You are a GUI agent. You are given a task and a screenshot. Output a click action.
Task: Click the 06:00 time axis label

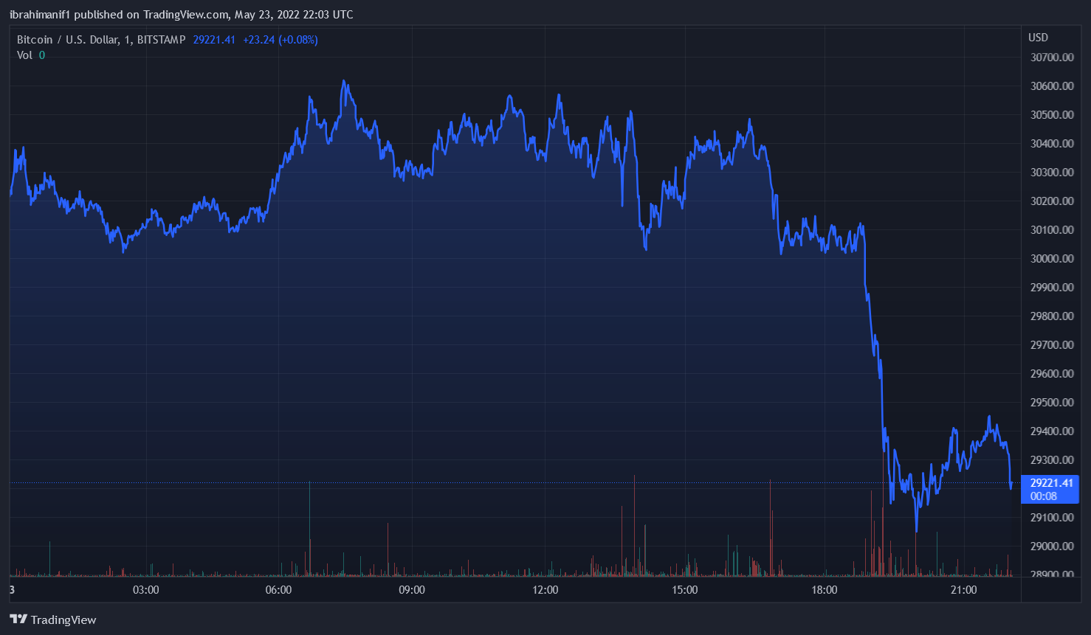[x=278, y=590]
